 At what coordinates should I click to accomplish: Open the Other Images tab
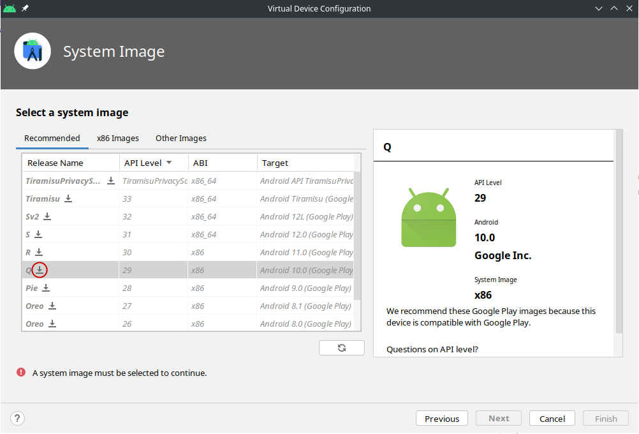[x=181, y=138]
